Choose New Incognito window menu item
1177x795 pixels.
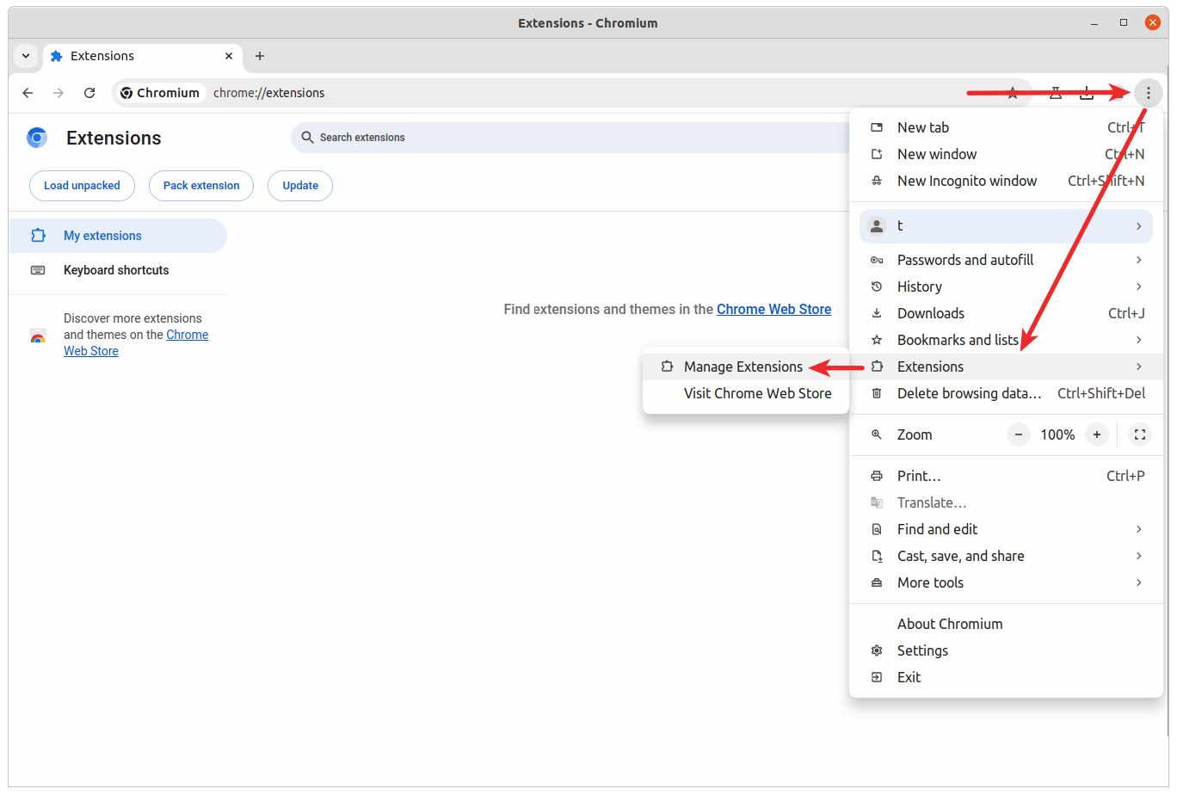[966, 181]
